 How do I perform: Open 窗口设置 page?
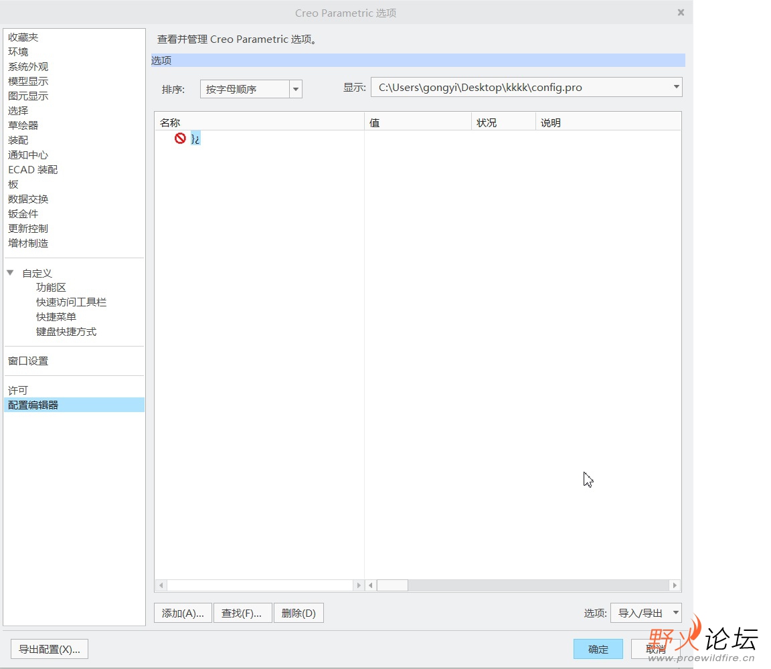coord(28,361)
